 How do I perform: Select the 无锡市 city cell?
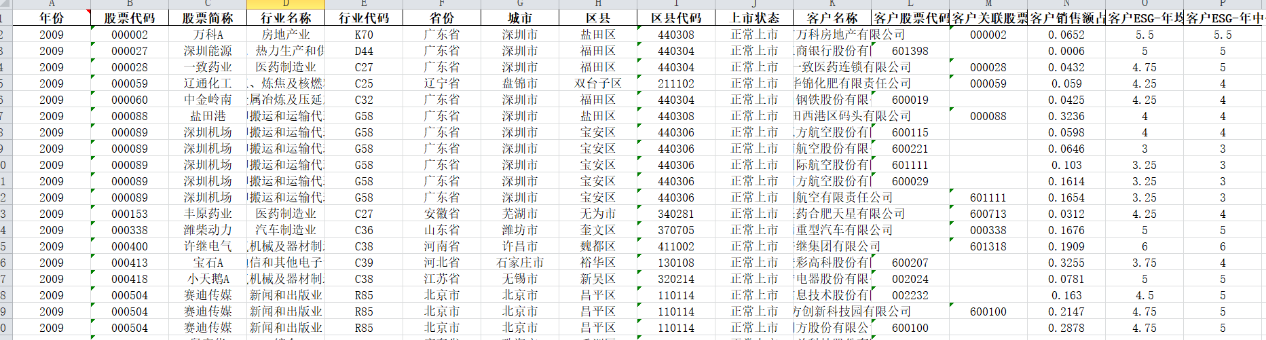(x=520, y=279)
